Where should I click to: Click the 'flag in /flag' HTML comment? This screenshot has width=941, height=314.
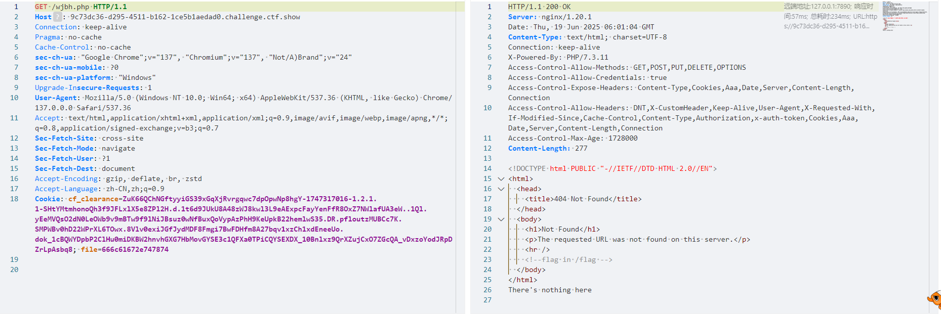568,259
